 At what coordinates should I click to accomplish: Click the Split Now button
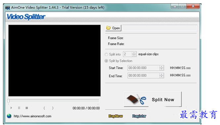pyautogui.click(x=153, y=99)
